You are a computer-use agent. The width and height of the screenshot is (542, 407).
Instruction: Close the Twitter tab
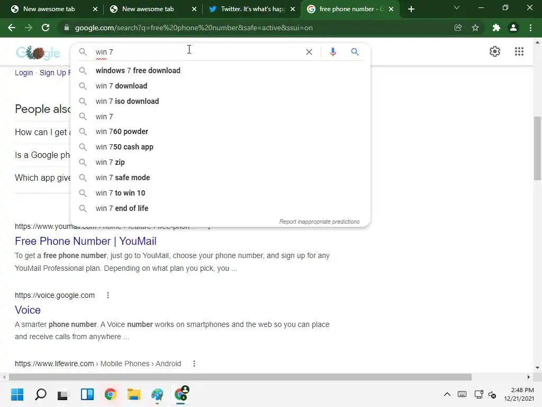pyautogui.click(x=293, y=10)
